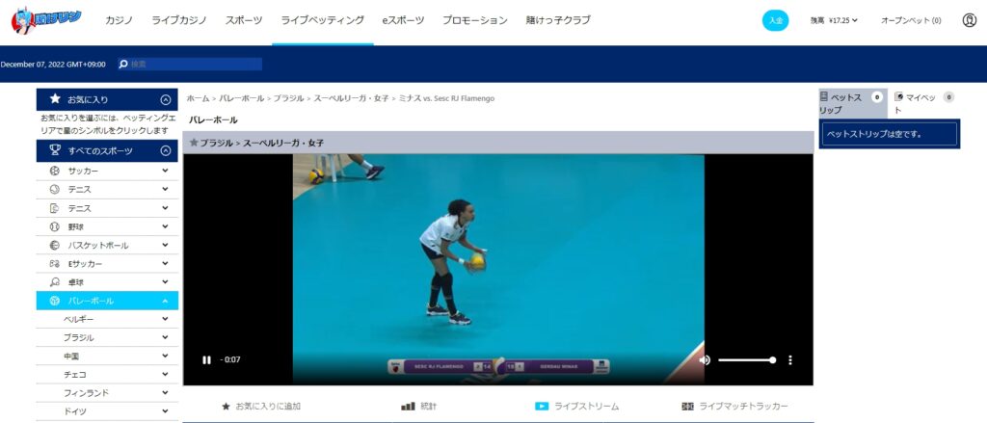This screenshot has height=423, width=987.
Task: Click ライブマッチトラッカー label
Action: 743,406
